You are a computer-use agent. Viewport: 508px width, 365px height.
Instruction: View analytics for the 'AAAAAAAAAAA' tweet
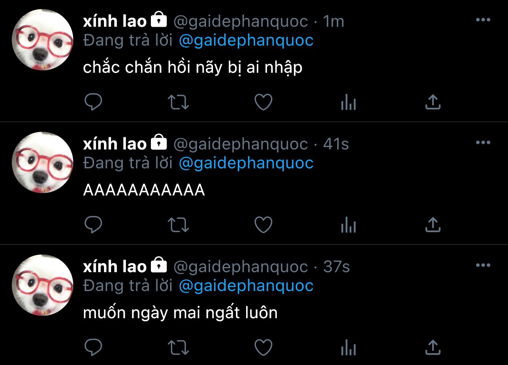tap(348, 225)
